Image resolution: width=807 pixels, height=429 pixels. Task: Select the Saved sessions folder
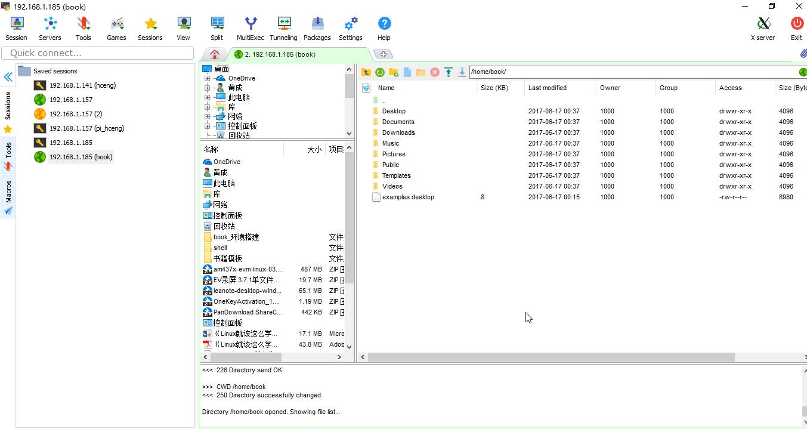(55, 71)
